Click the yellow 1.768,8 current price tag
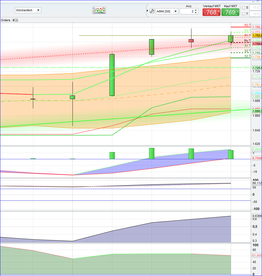This screenshot has width=262, height=276. pyautogui.click(x=257, y=35)
